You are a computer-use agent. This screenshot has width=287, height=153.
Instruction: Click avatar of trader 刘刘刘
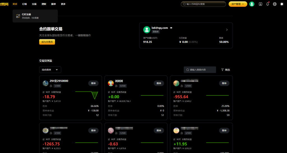click(x=111, y=83)
